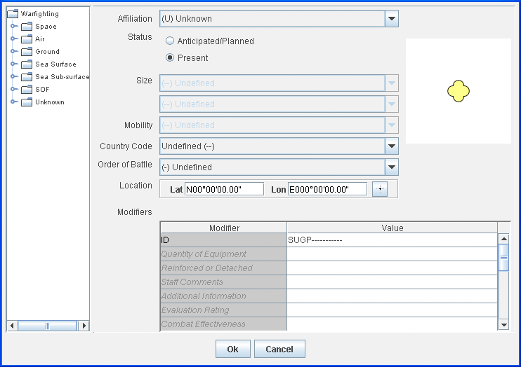
Task: Click the SOF folder icon
Action: pos(27,90)
